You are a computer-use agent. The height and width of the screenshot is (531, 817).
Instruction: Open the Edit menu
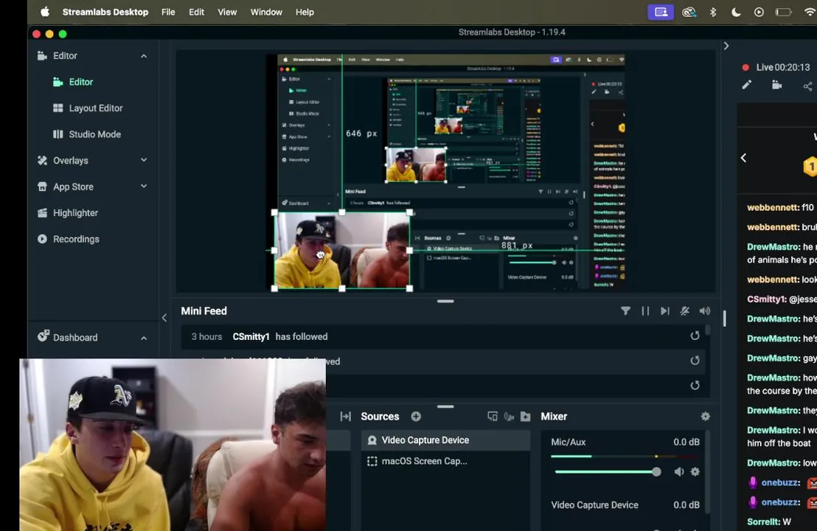[196, 12]
